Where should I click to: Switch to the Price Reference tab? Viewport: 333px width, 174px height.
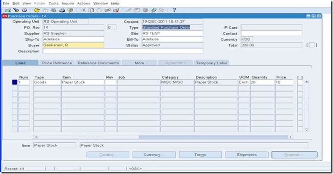[x=57, y=63]
